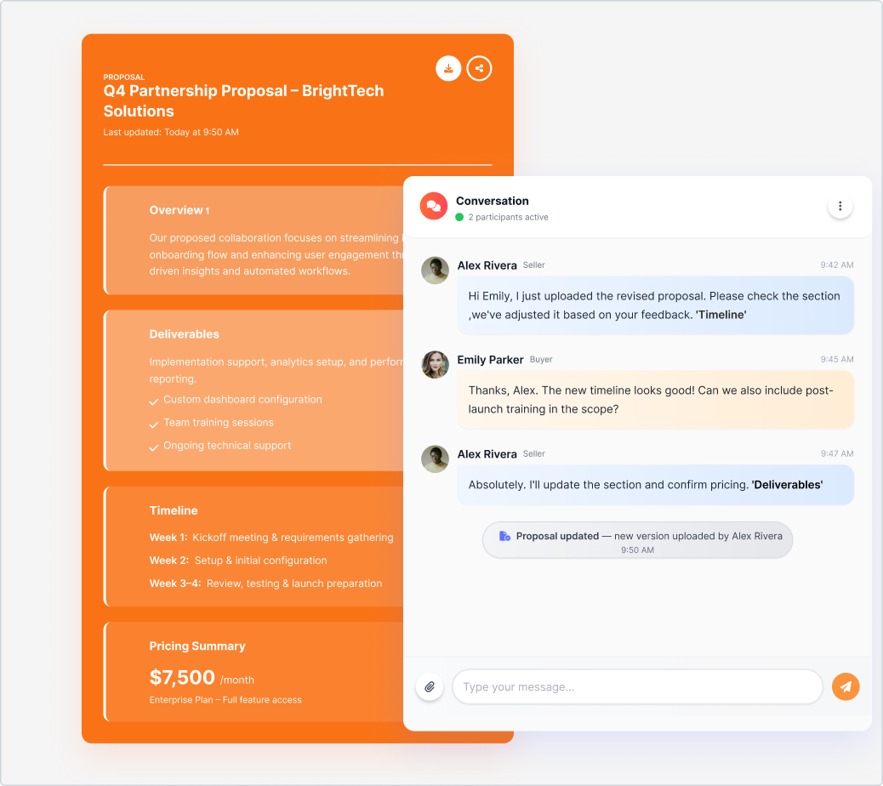Click the Buyer role label
The image size is (883, 786).
point(541,359)
